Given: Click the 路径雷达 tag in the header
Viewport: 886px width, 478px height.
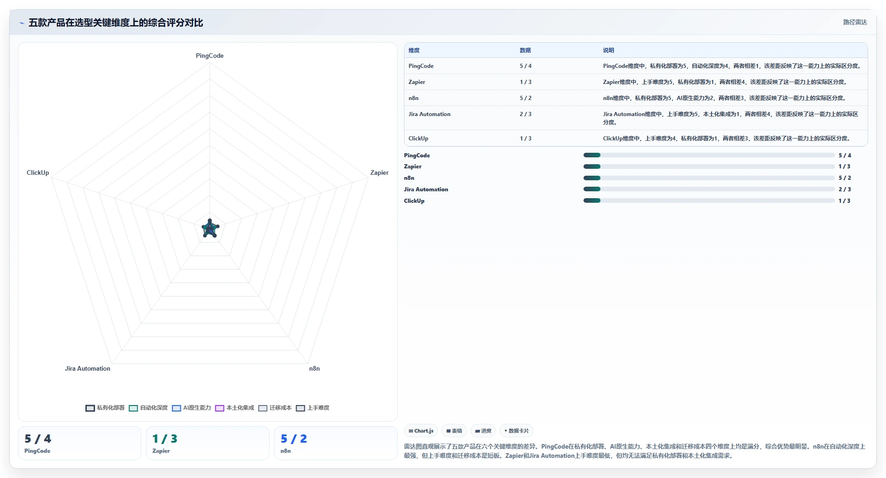Looking at the screenshot, I should point(855,22).
